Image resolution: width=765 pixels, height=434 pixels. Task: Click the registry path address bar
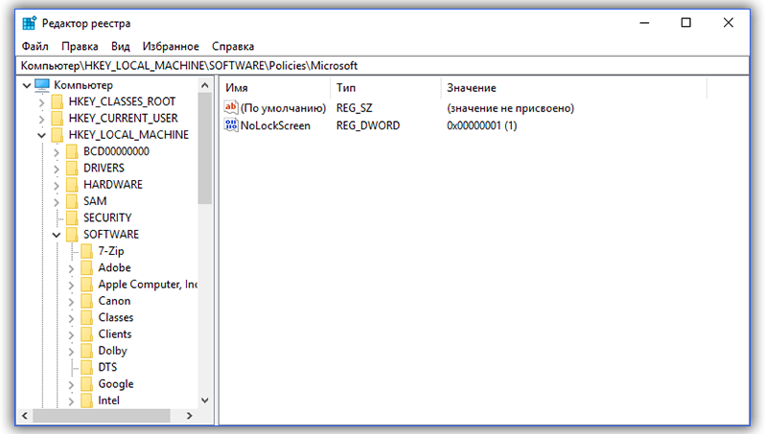click(382, 65)
